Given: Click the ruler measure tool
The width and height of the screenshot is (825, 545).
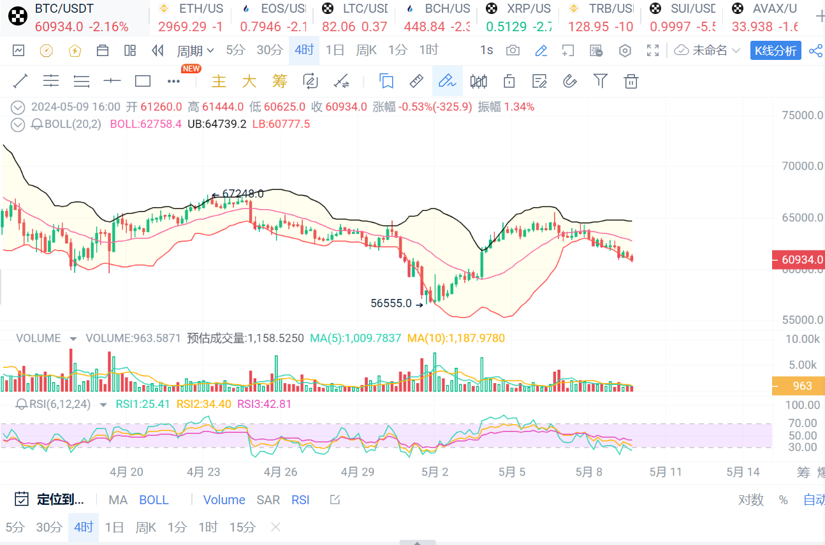Looking at the screenshot, I should click(x=416, y=81).
